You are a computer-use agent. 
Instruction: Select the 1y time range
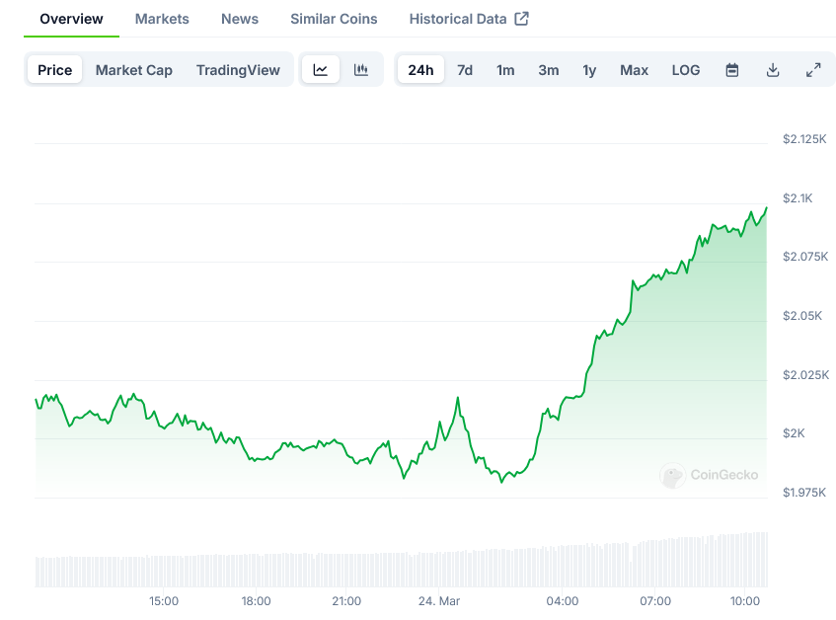pos(589,69)
